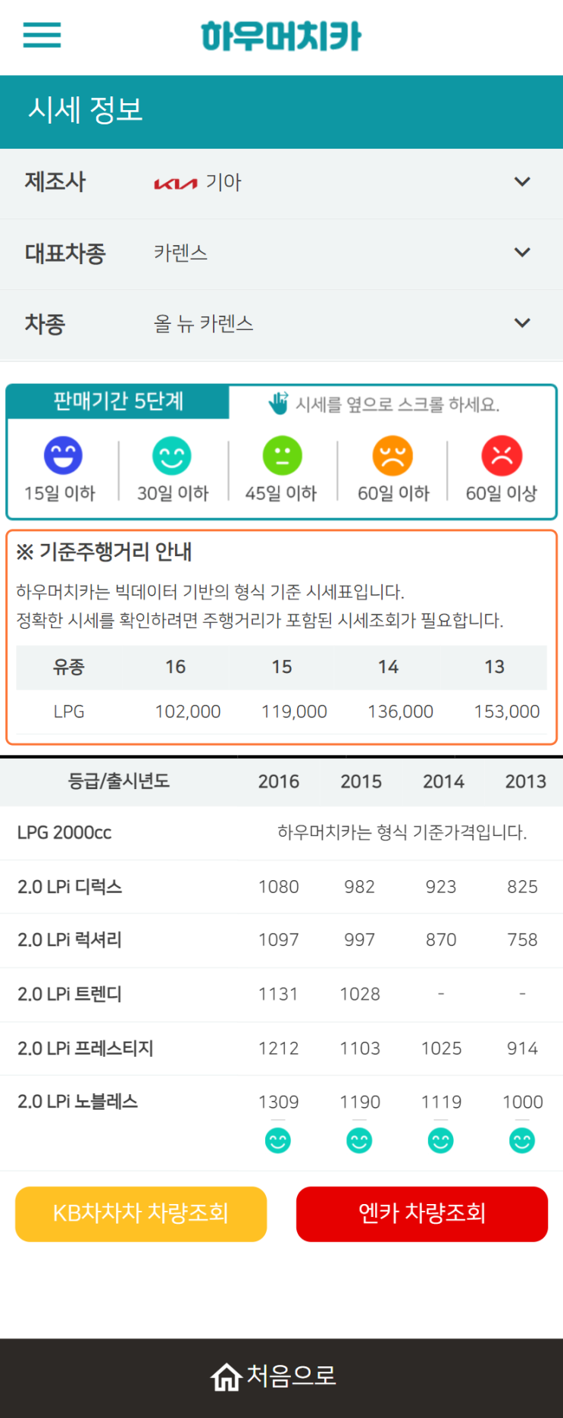Click price 923 for 디럭스 2014
The width and height of the screenshot is (563, 1418).
(441, 887)
